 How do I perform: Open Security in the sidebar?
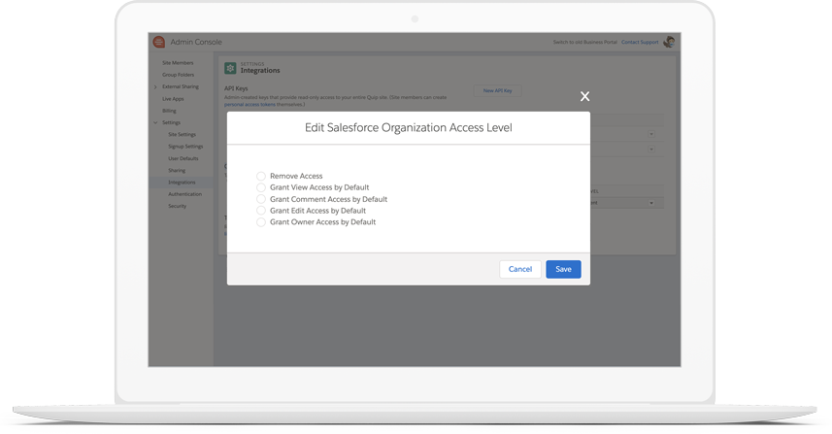(x=178, y=206)
